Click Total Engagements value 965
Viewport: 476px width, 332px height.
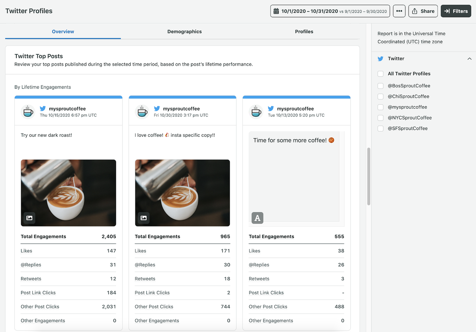click(225, 236)
